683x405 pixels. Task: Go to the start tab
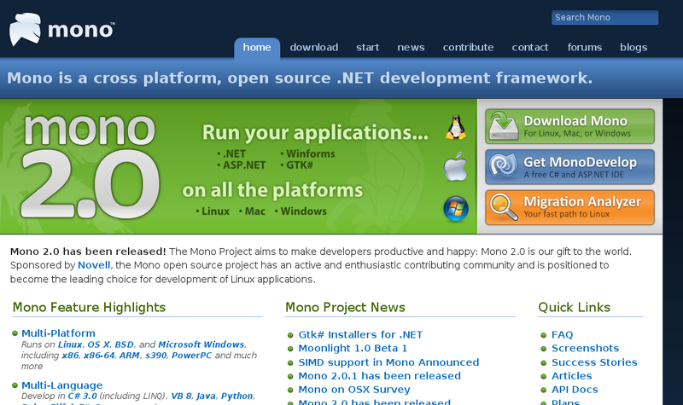pyautogui.click(x=368, y=48)
